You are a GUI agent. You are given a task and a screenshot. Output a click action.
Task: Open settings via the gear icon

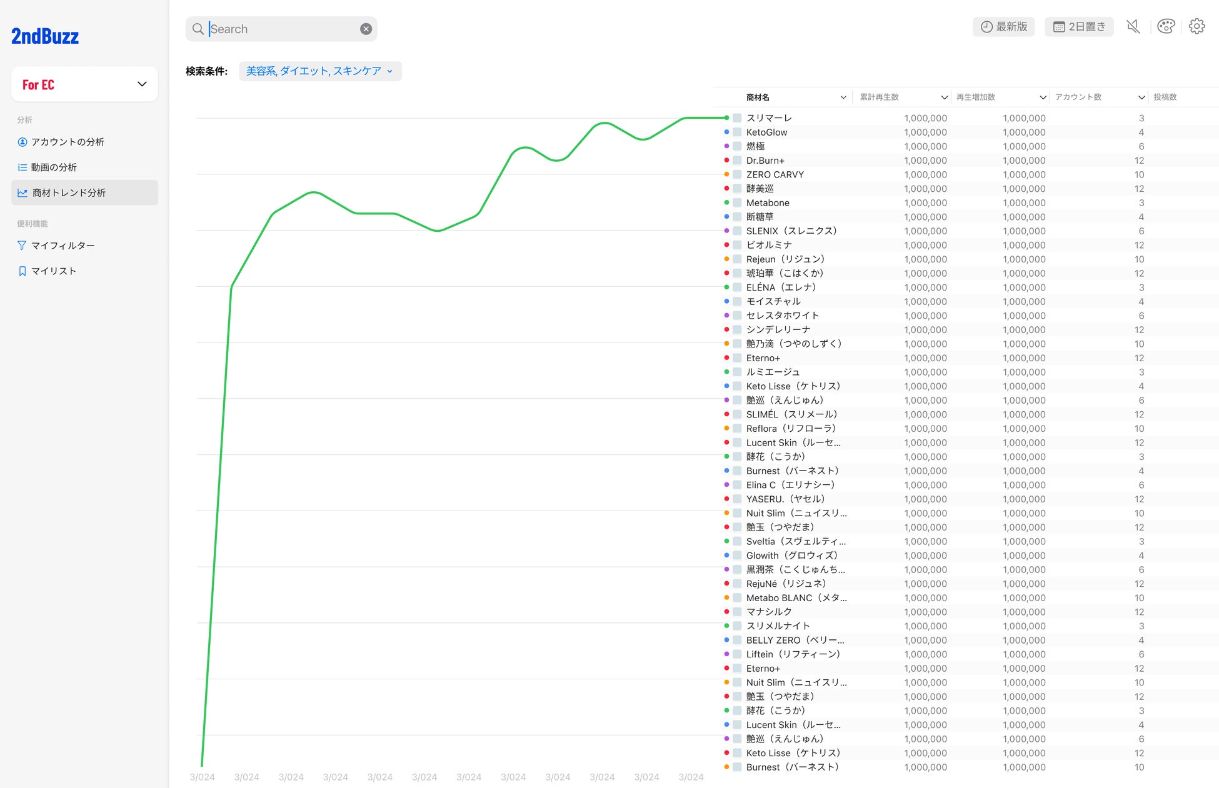[1196, 26]
